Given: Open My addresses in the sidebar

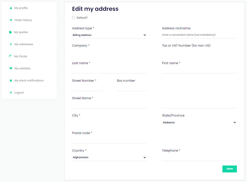Looking at the screenshot, I should click(x=24, y=44).
